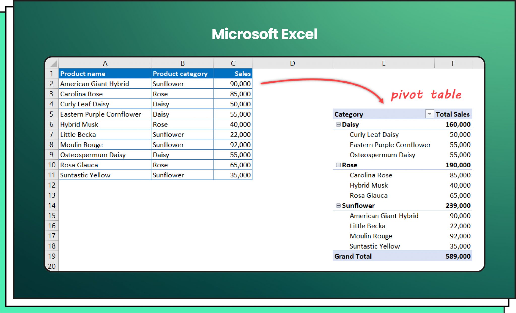The height and width of the screenshot is (313, 516).
Task: Open the Category filter dropdown
Action: pyautogui.click(x=429, y=114)
